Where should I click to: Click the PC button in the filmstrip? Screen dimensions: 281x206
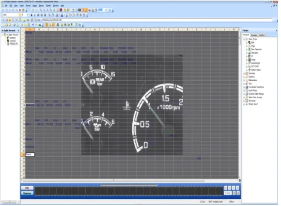point(27,188)
